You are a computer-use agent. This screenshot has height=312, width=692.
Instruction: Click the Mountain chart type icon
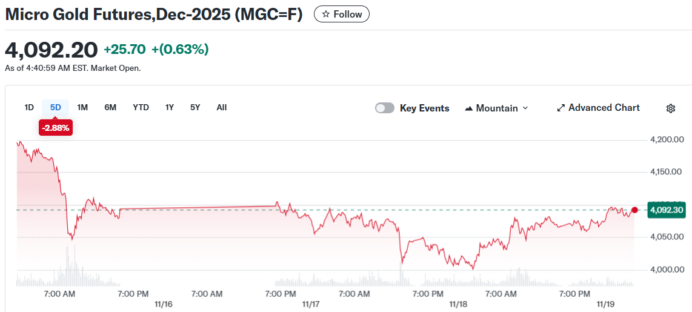[x=468, y=108]
